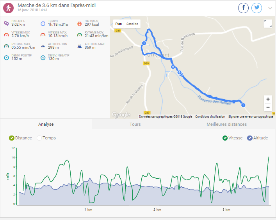The height and width of the screenshot is (220, 276).
Task: Toggle fullscreen map view
Action: [x=267, y=23]
